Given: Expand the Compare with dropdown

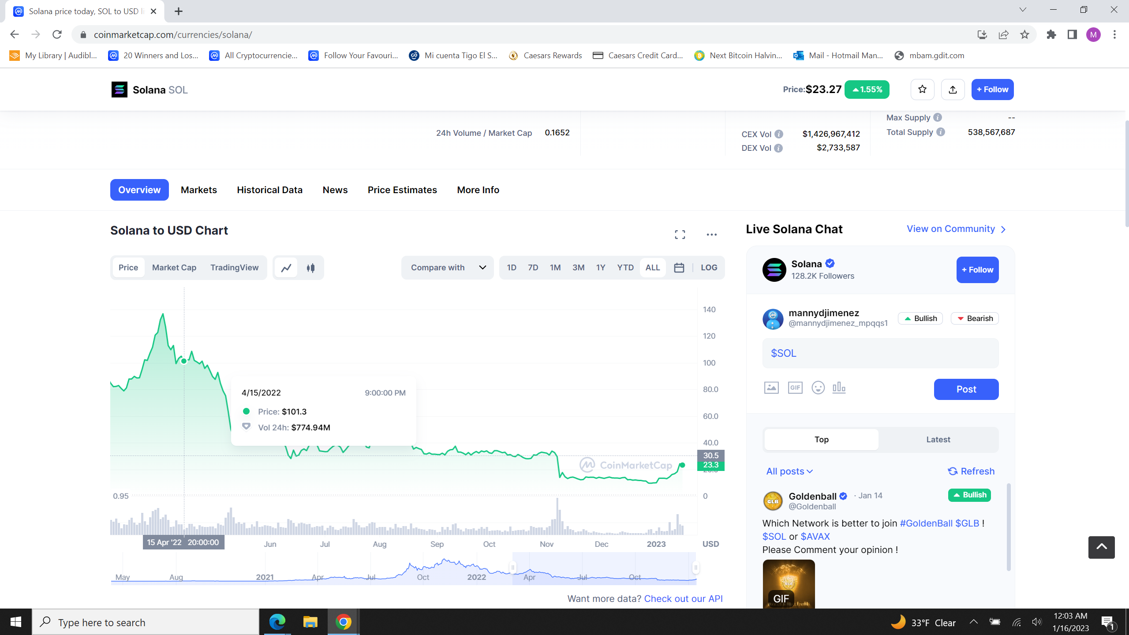Looking at the screenshot, I should tap(448, 268).
